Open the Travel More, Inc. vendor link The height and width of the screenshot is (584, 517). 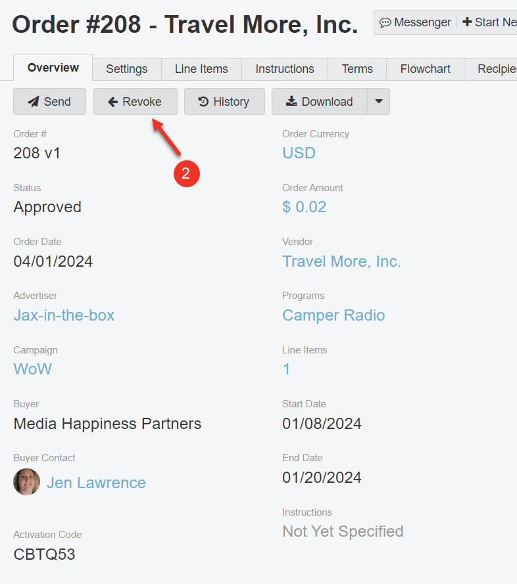[341, 261]
